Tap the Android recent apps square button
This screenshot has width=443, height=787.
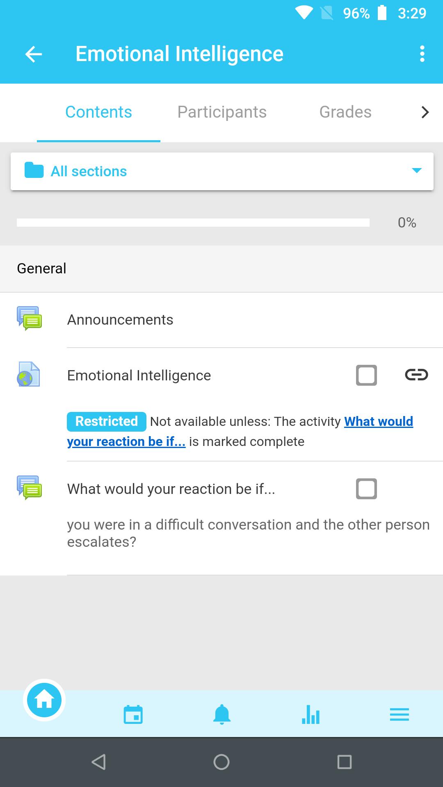tap(344, 762)
